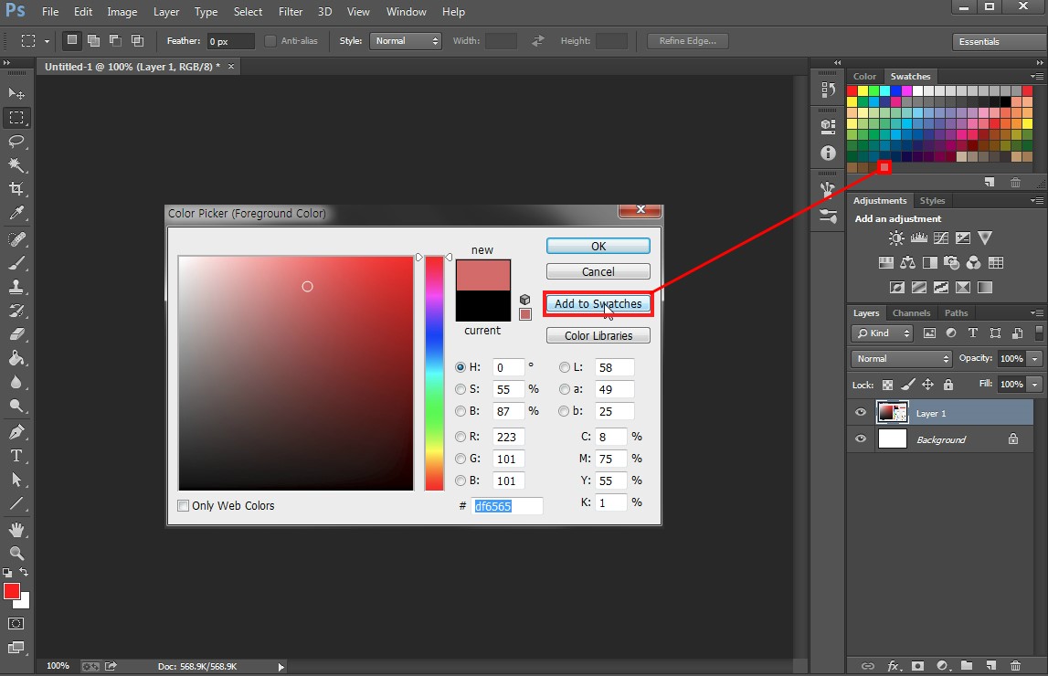The width and height of the screenshot is (1048, 676).
Task: Switch to the Styles tab
Action: (x=932, y=200)
